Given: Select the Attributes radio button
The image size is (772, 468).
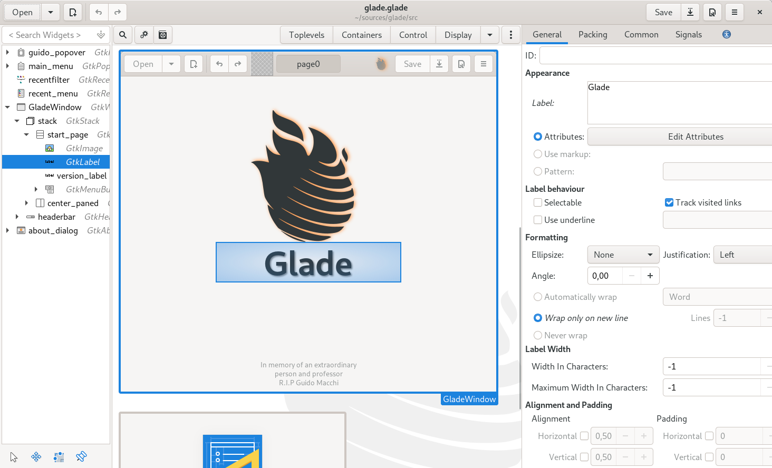Looking at the screenshot, I should 538,136.
